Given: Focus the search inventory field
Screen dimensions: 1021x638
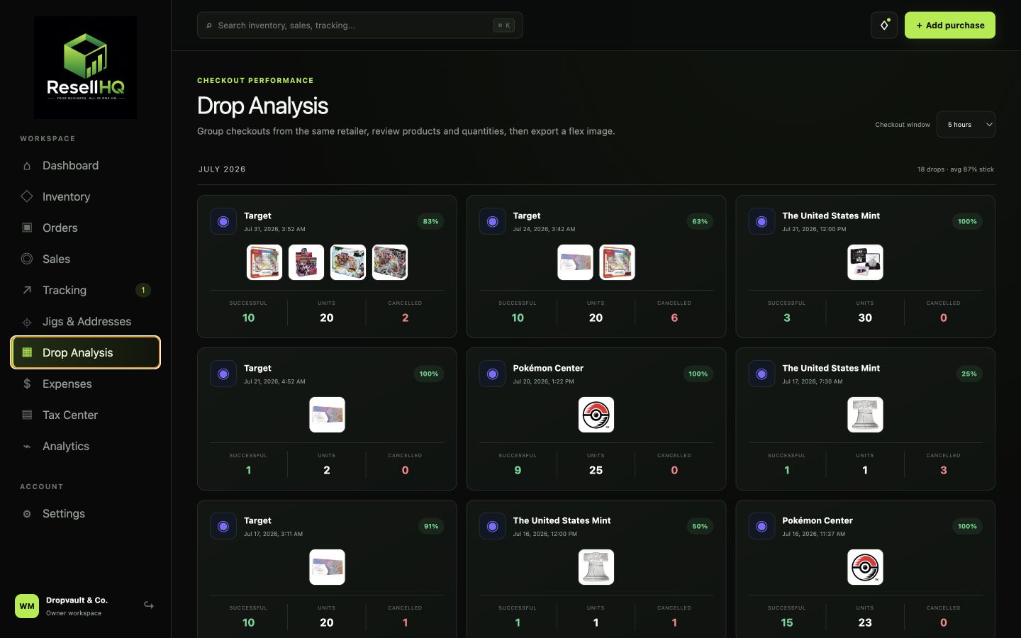Looking at the screenshot, I should coord(360,26).
